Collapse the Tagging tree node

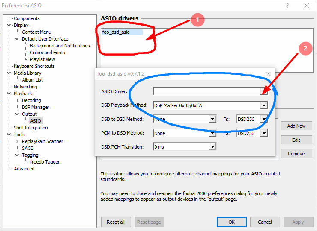coord(17,155)
